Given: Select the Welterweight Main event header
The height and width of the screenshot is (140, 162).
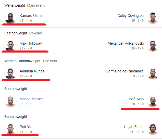Looking at the screenshot, I should click(24, 5).
